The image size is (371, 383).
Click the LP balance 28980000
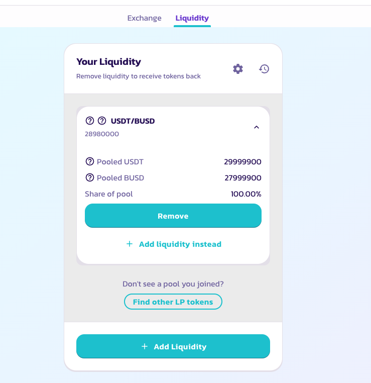tap(102, 134)
